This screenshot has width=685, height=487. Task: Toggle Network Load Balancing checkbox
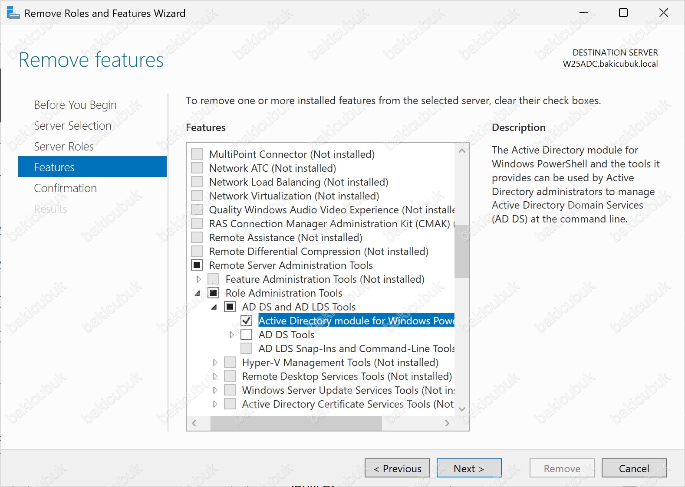click(197, 182)
